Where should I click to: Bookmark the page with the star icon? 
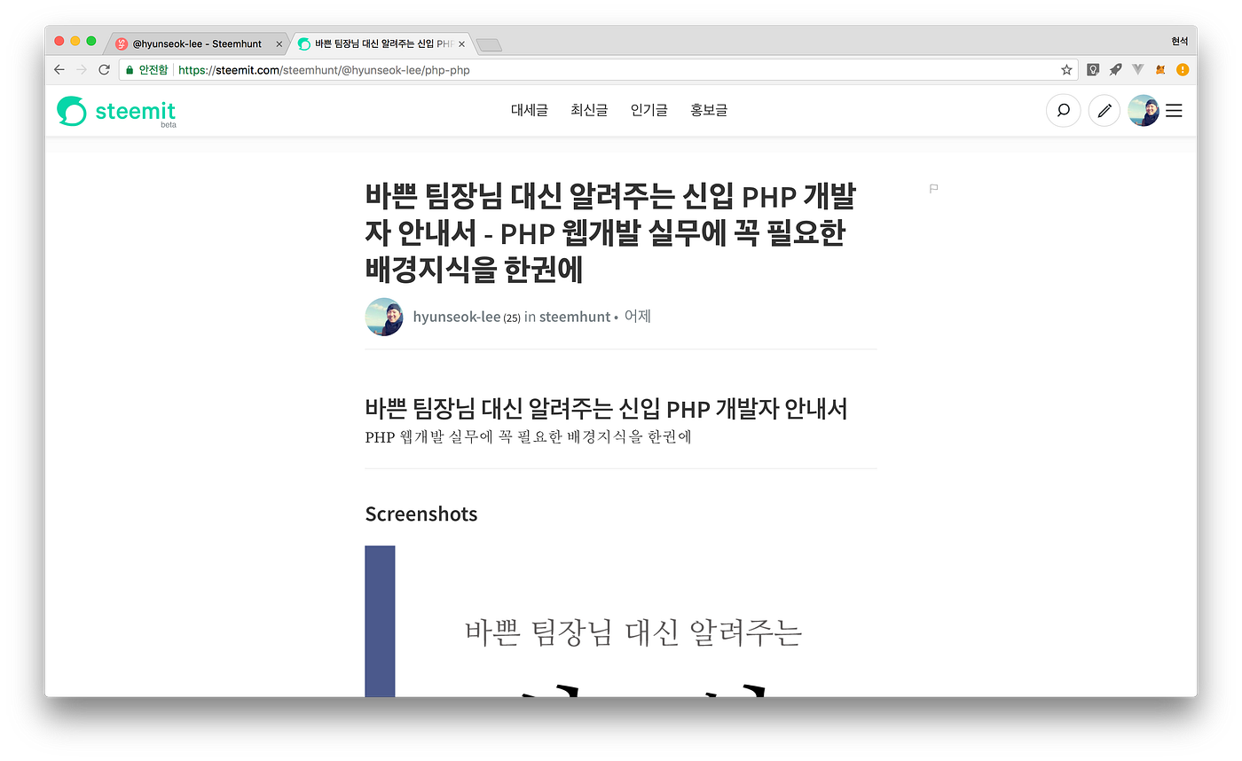click(x=1066, y=69)
